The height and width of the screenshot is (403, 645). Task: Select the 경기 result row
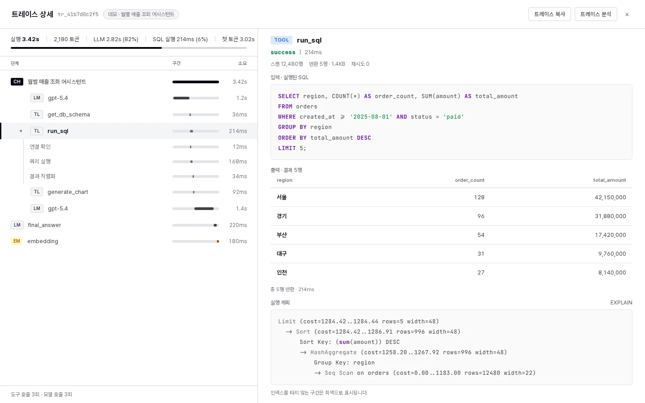tap(451, 216)
